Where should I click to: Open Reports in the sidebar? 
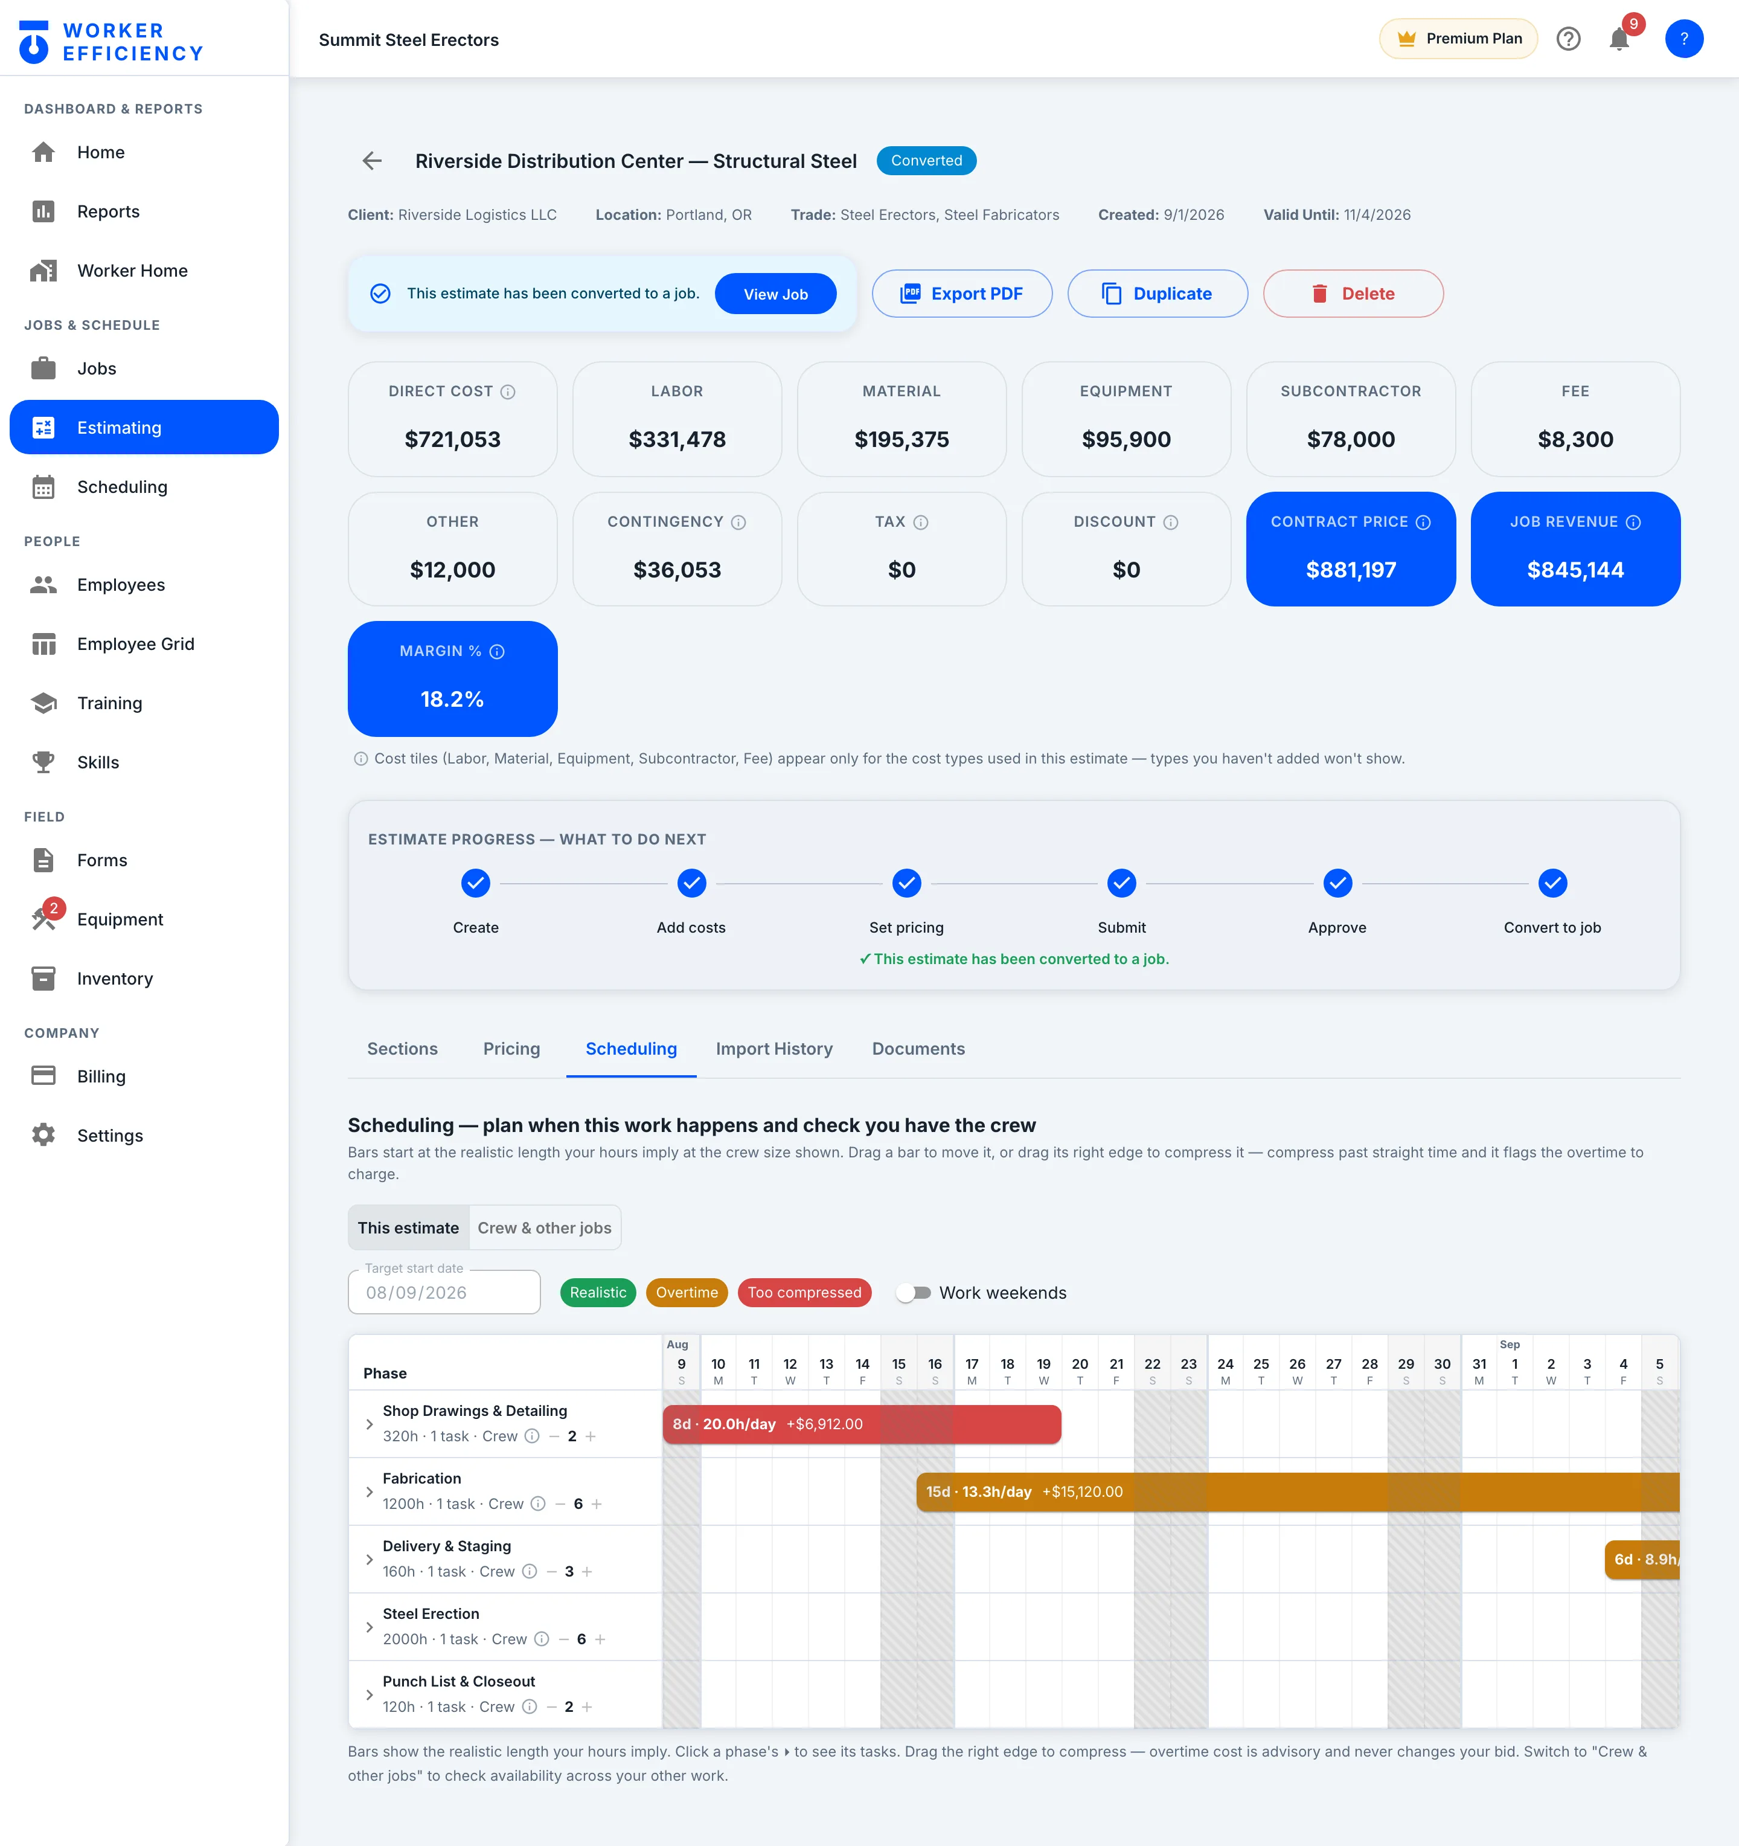point(144,211)
